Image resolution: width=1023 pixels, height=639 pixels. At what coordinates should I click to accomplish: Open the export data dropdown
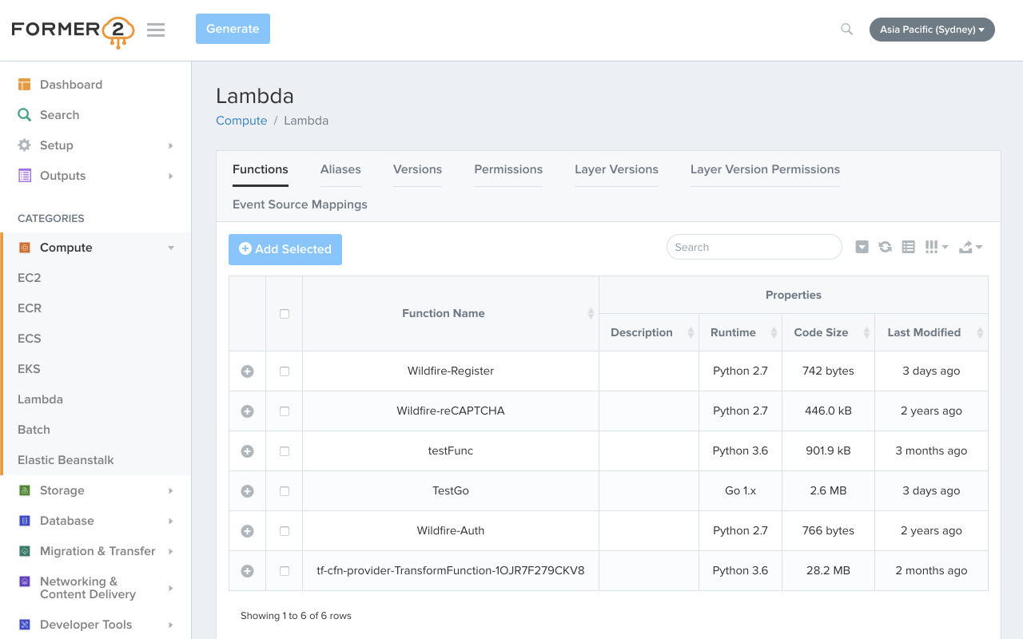(x=970, y=248)
